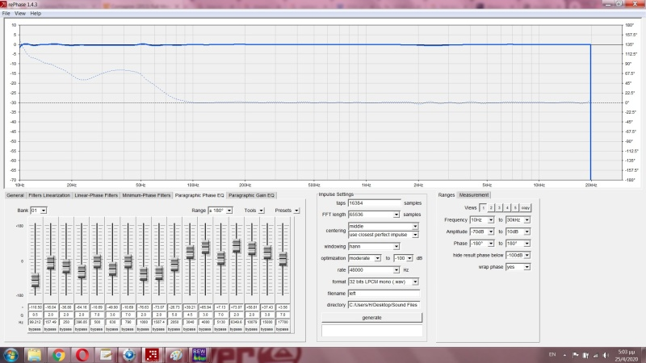The width and height of the screenshot is (646, 363).
Task: Open File Explorer from the taskbar
Action: (x=35, y=355)
